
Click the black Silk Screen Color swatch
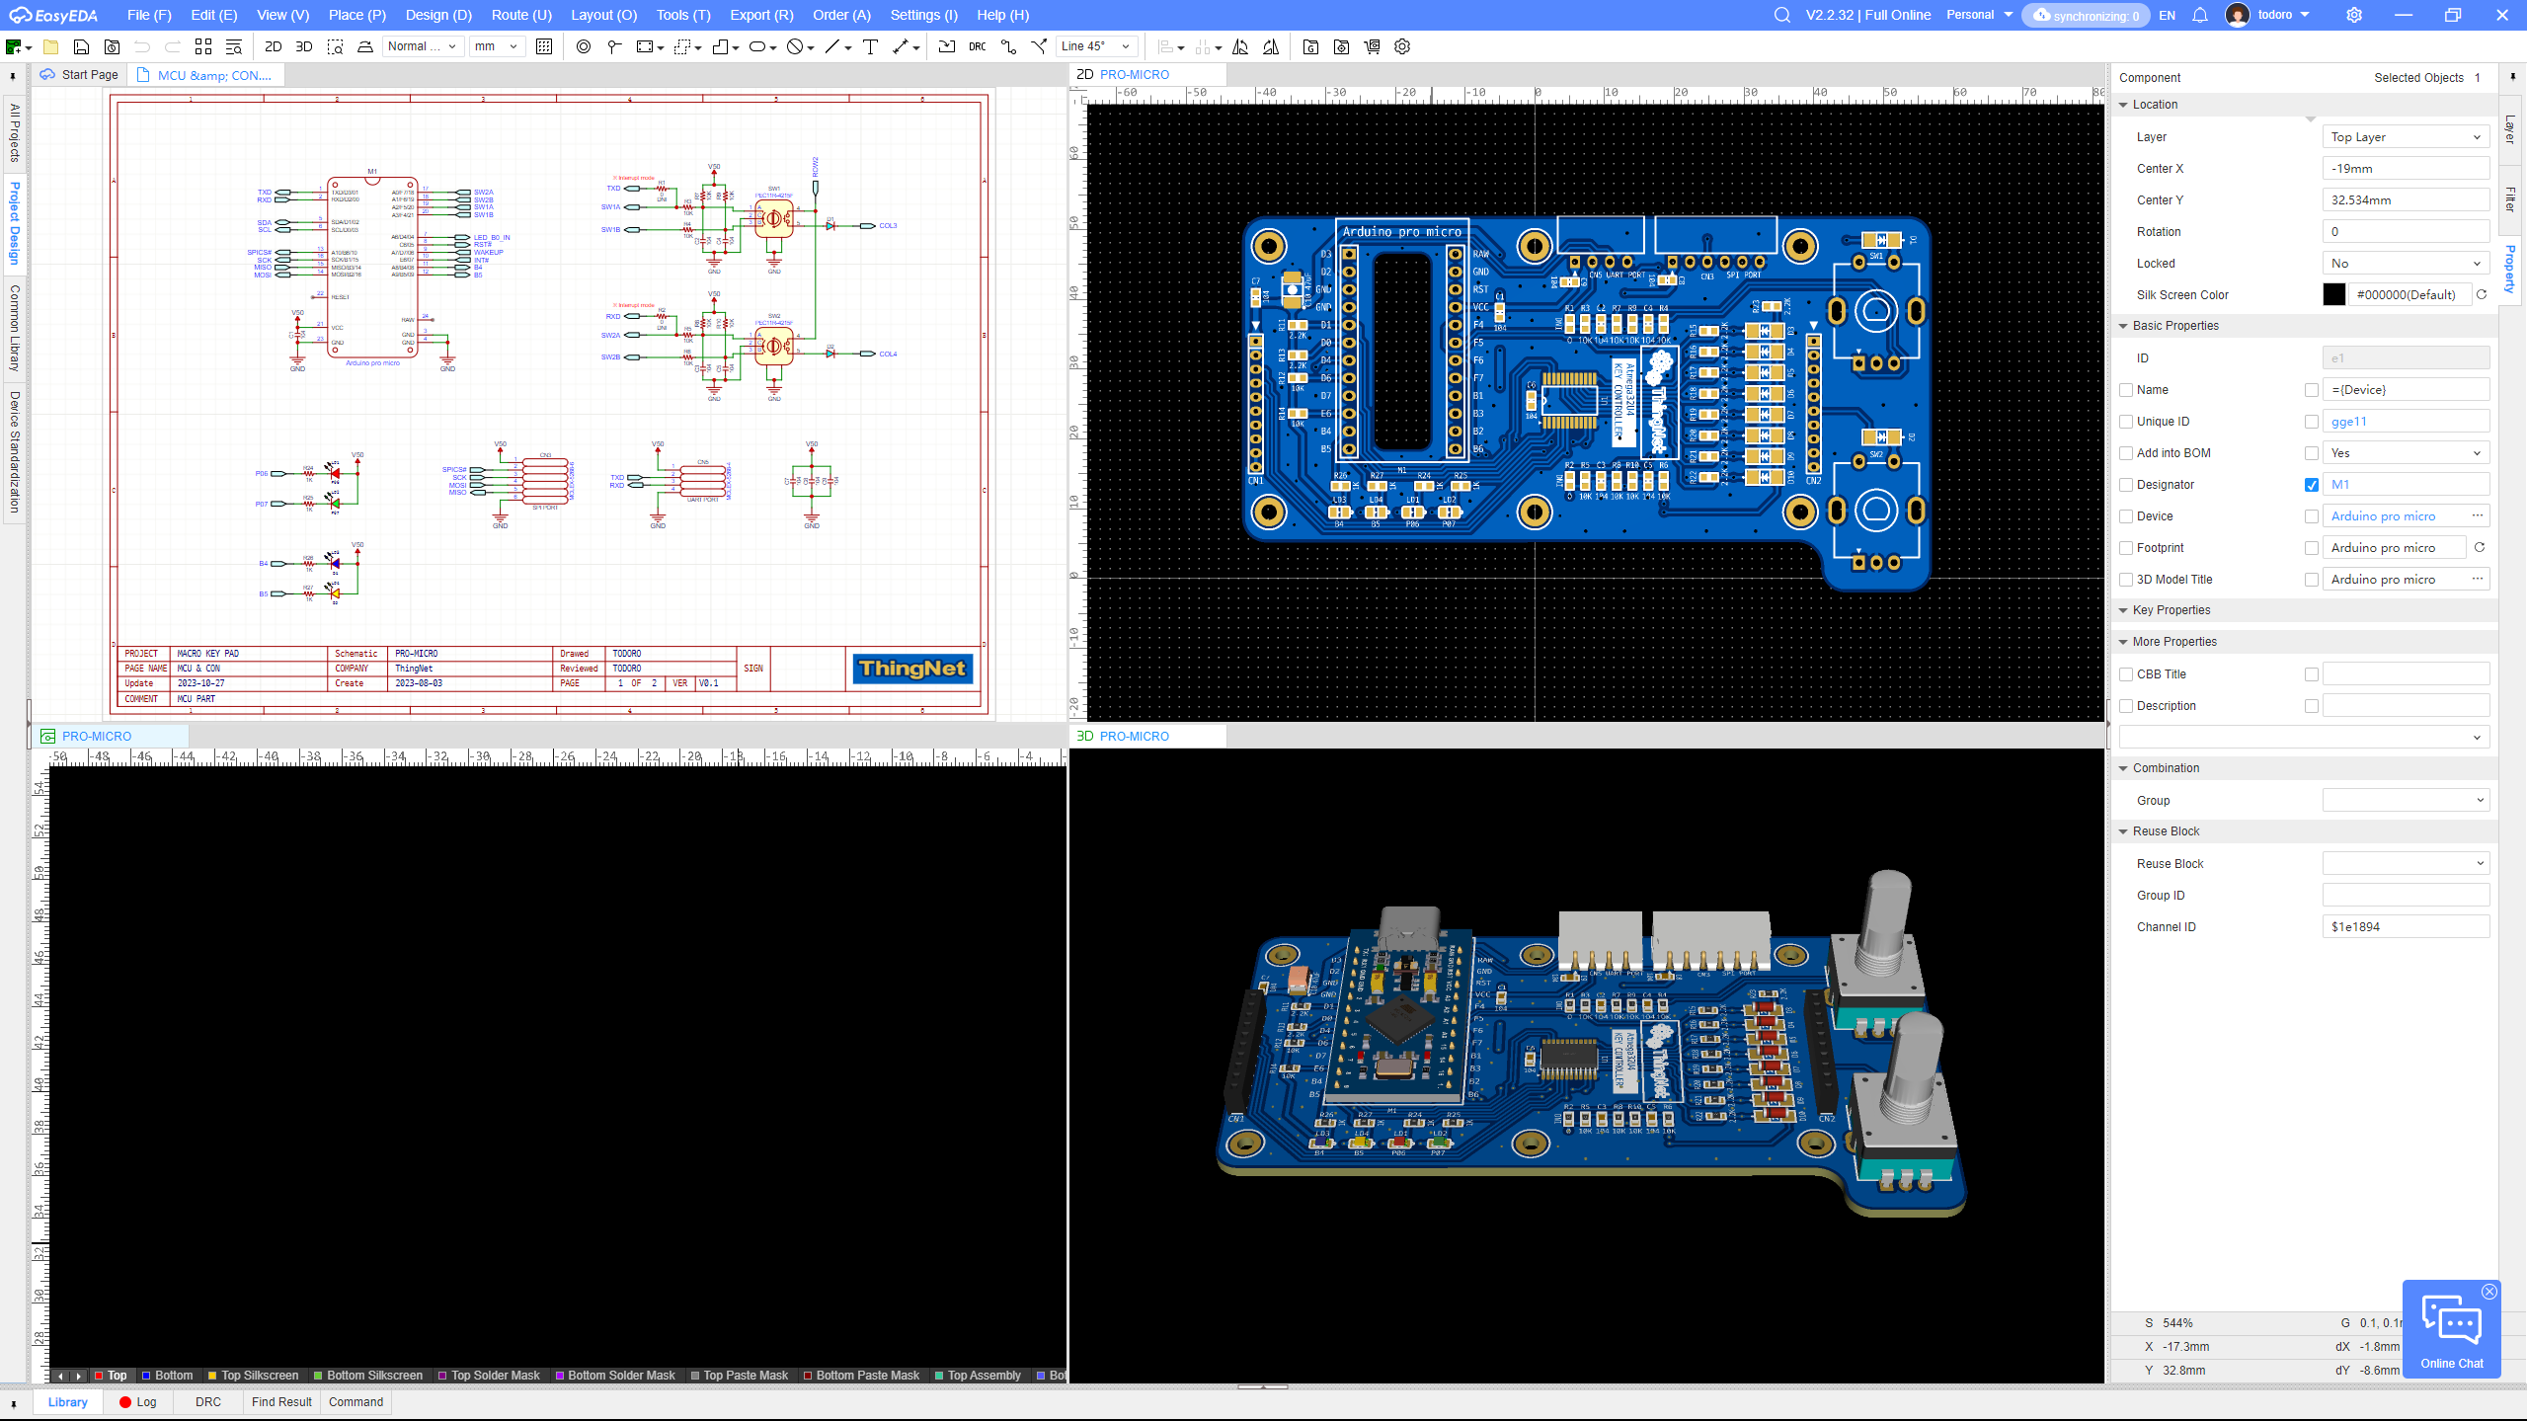pos(2334,295)
